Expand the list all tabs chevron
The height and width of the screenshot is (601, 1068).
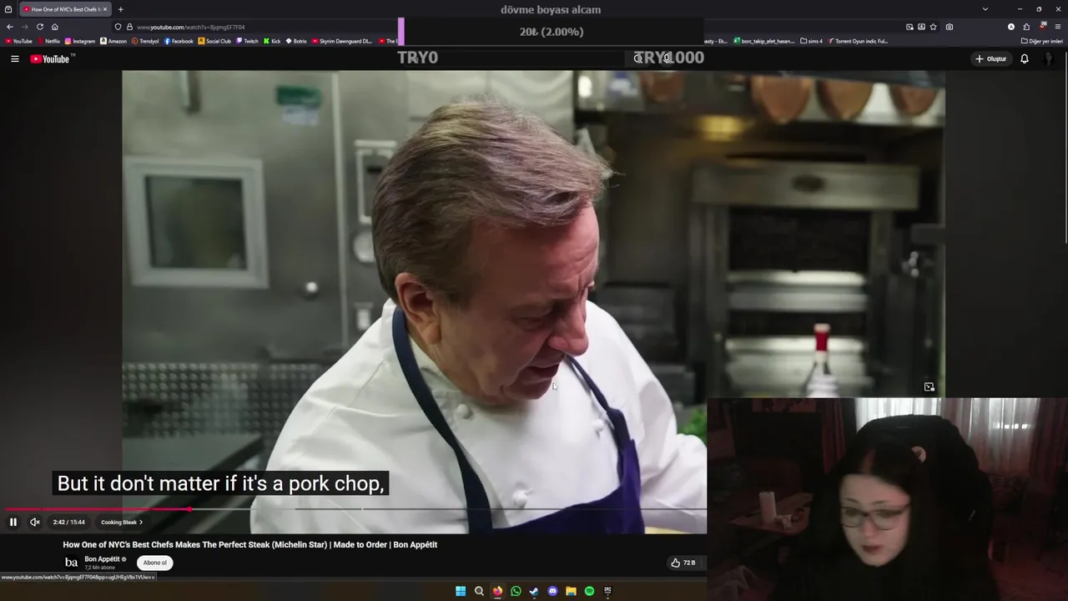click(x=985, y=9)
